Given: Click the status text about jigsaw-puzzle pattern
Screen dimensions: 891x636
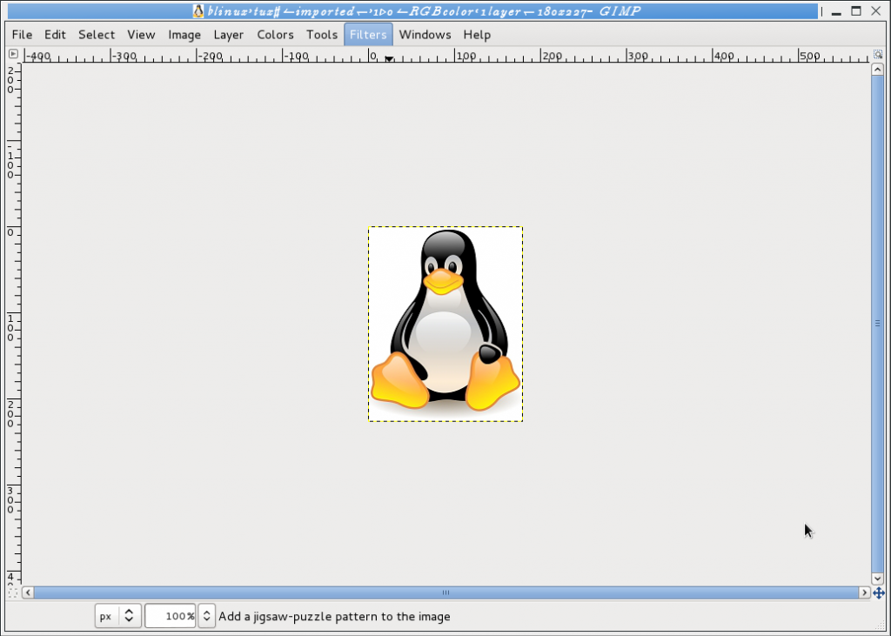Looking at the screenshot, I should pyautogui.click(x=334, y=617).
